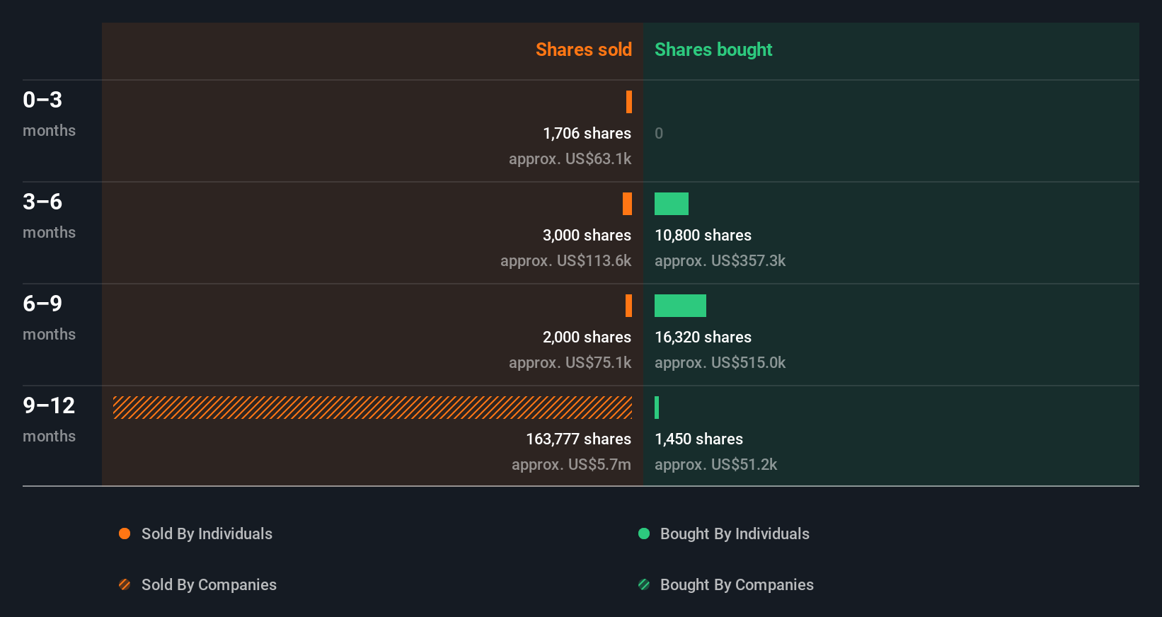The height and width of the screenshot is (617, 1162).
Task: Select the Bought By Individuals legend label
Action: click(735, 534)
